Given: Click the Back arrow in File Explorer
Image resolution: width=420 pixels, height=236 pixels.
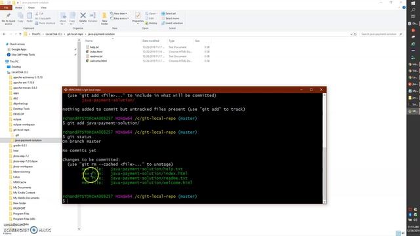Looking at the screenshot, I should point(4,34).
